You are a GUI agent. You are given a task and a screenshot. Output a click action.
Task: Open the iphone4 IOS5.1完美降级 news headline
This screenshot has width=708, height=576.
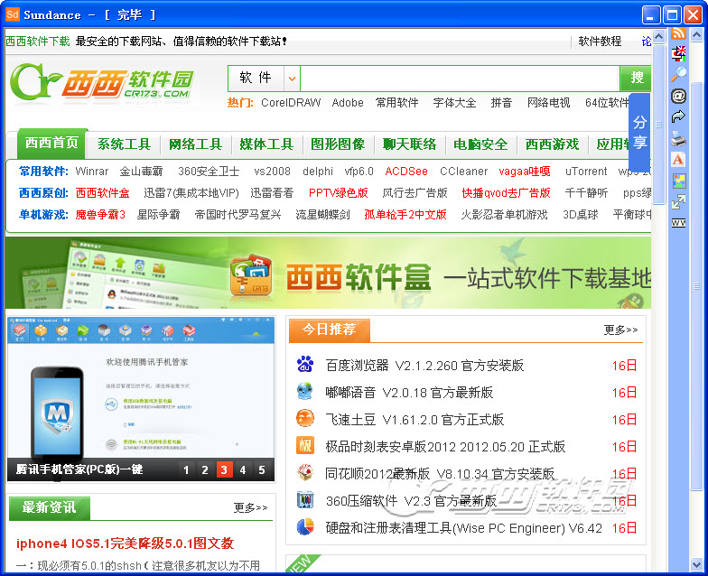pyautogui.click(x=125, y=543)
